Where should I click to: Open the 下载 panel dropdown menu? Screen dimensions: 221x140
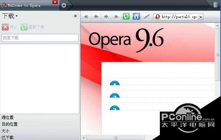tap(10, 16)
